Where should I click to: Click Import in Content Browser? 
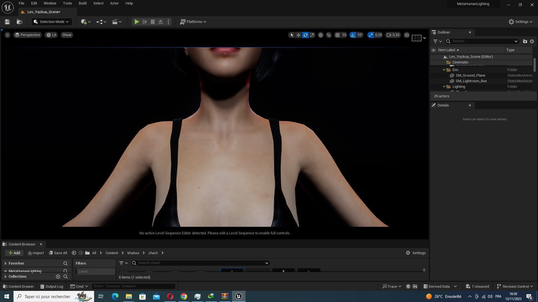click(36, 253)
